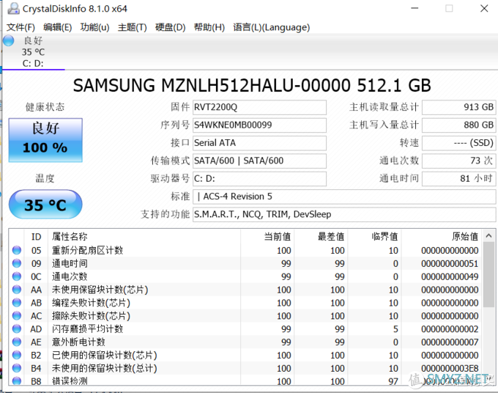Click the host reads value 913 GB
This screenshot has width=498, height=393.
pyautogui.click(x=458, y=107)
